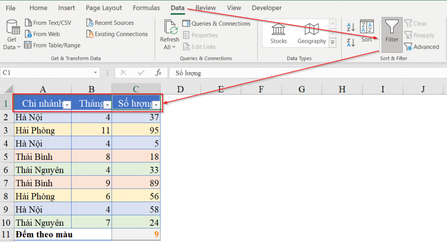
Task: Open Tháng column filter dropdown
Action: [107, 105]
